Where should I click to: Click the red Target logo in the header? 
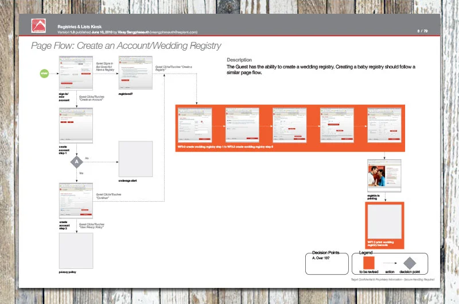(x=38, y=25)
